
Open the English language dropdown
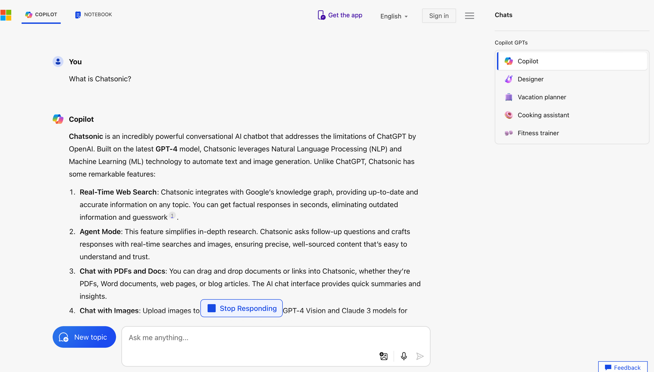point(394,16)
